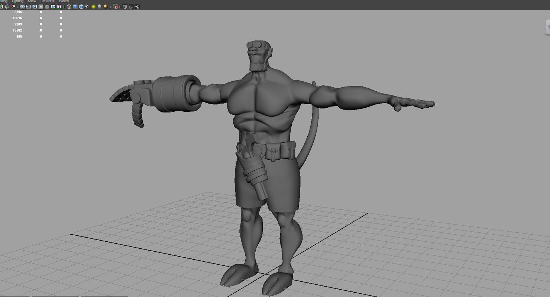Toggle textured checker display icon
This screenshot has height=297, width=550.
pyautogui.click(x=87, y=7)
